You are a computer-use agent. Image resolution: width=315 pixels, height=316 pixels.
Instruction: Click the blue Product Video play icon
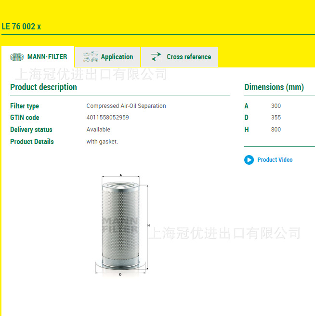(x=249, y=160)
